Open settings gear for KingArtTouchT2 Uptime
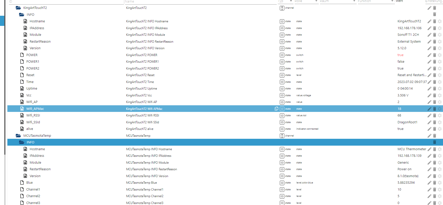The image size is (443, 205). 440,89
